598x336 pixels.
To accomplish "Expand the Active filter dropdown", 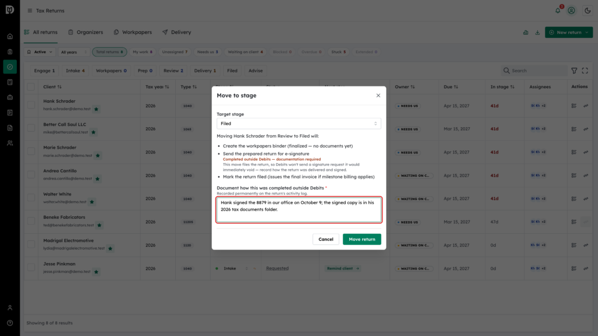I will pyautogui.click(x=40, y=52).
